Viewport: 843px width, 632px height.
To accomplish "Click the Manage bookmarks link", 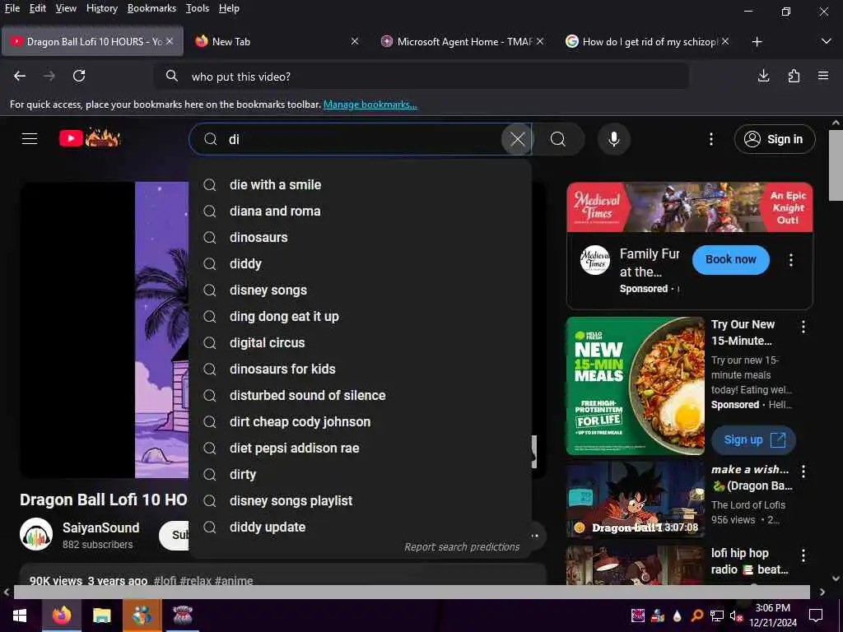I will (370, 105).
